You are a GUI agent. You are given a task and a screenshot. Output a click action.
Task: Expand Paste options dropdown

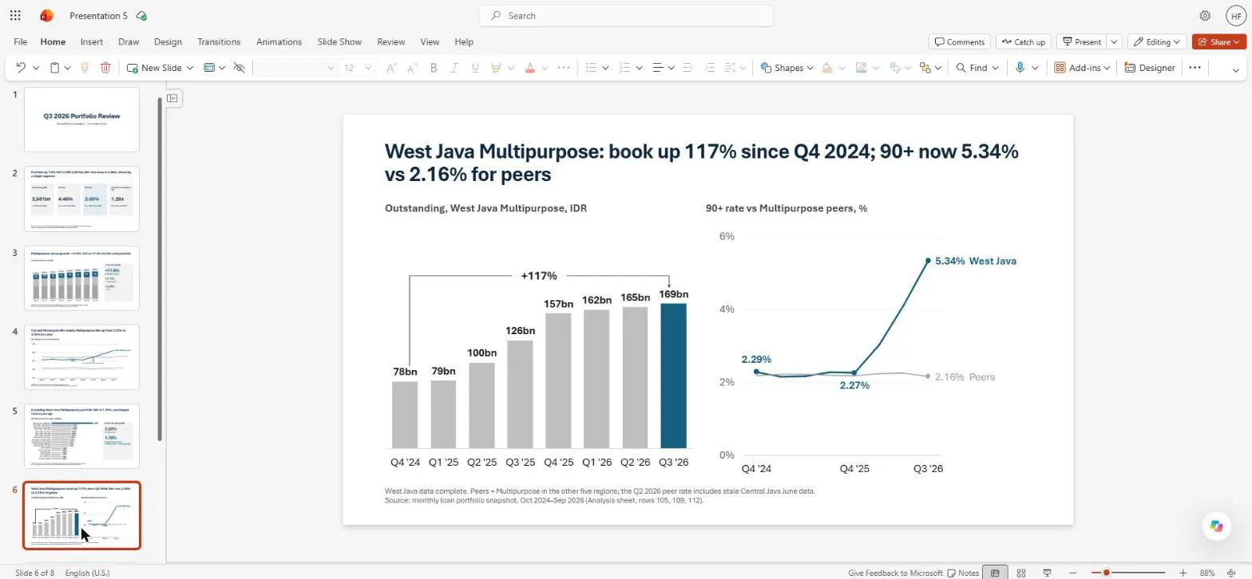pos(68,68)
